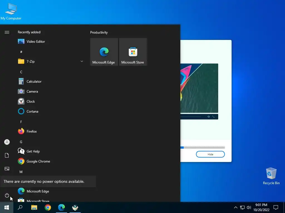The height and width of the screenshot is (213, 285).
Task: Launch Calculator from the app list
Action: pyautogui.click(x=51, y=82)
